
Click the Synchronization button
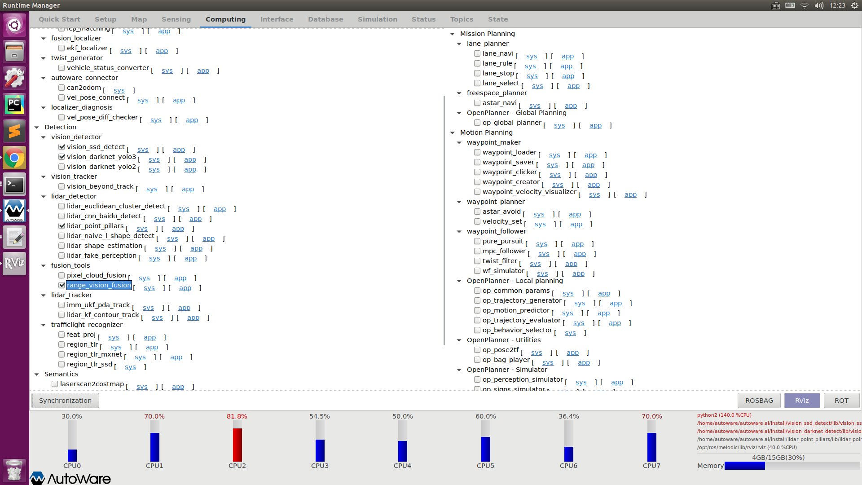pyautogui.click(x=65, y=400)
